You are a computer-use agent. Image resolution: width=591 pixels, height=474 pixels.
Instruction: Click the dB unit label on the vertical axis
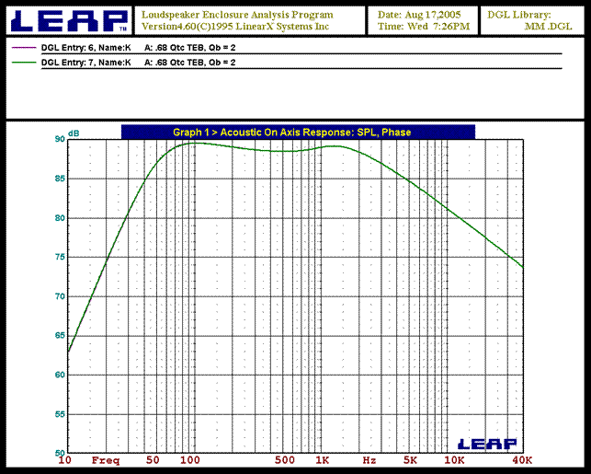[x=74, y=133]
